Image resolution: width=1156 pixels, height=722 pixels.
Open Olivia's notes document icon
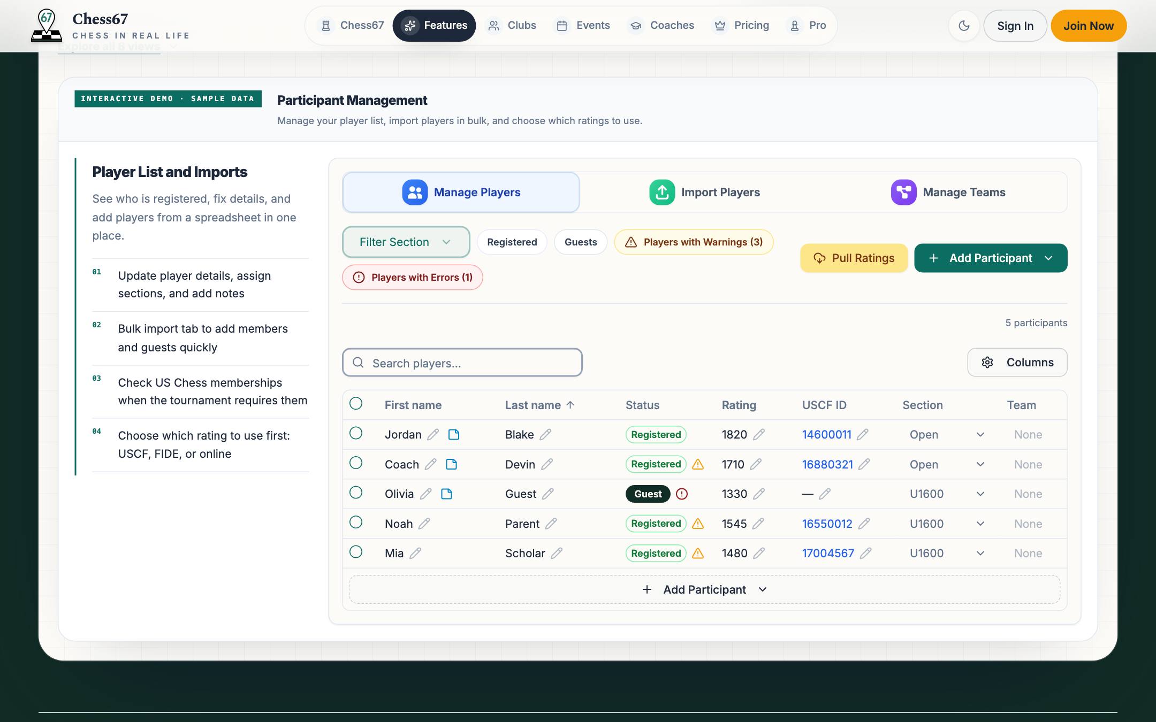click(447, 494)
